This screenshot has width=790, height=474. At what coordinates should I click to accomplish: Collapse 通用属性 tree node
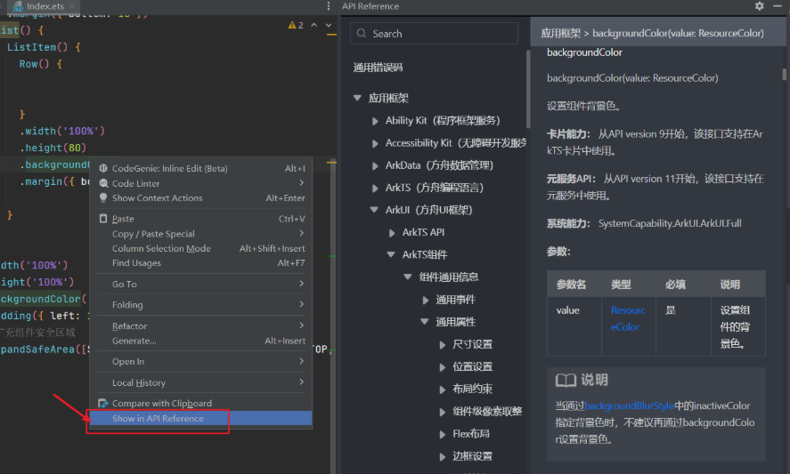click(x=425, y=322)
